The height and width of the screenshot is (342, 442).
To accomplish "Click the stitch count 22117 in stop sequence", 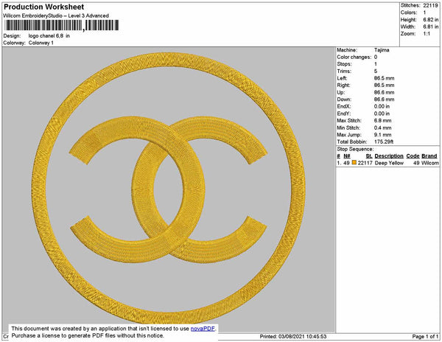I will (x=365, y=163).
